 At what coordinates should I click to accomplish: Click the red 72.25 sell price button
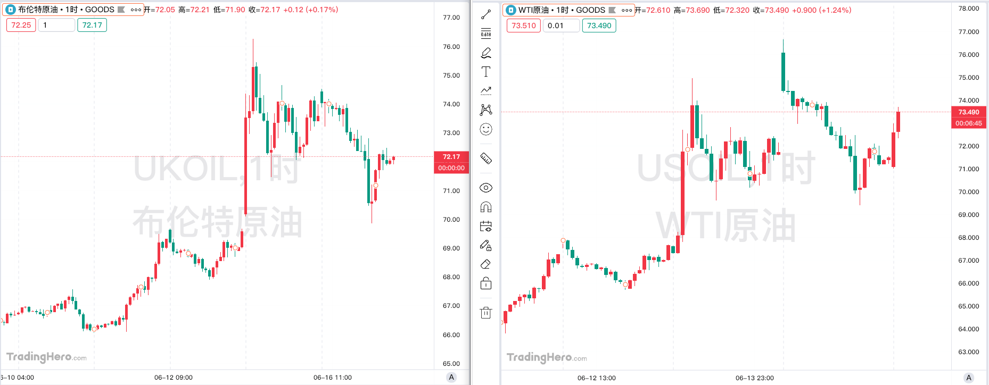click(21, 25)
